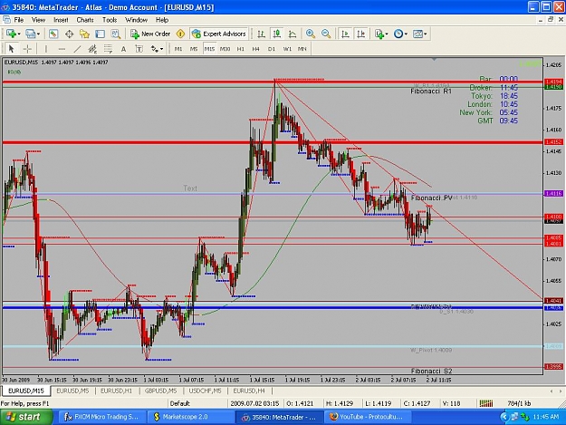Toggle the Expert Advisors button
The height and width of the screenshot is (425, 566).
(x=219, y=34)
